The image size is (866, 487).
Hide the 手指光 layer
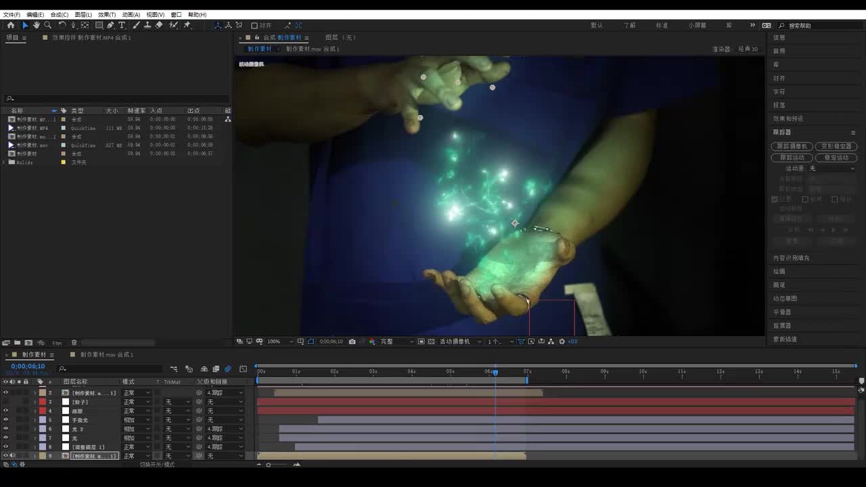[x=5, y=420]
